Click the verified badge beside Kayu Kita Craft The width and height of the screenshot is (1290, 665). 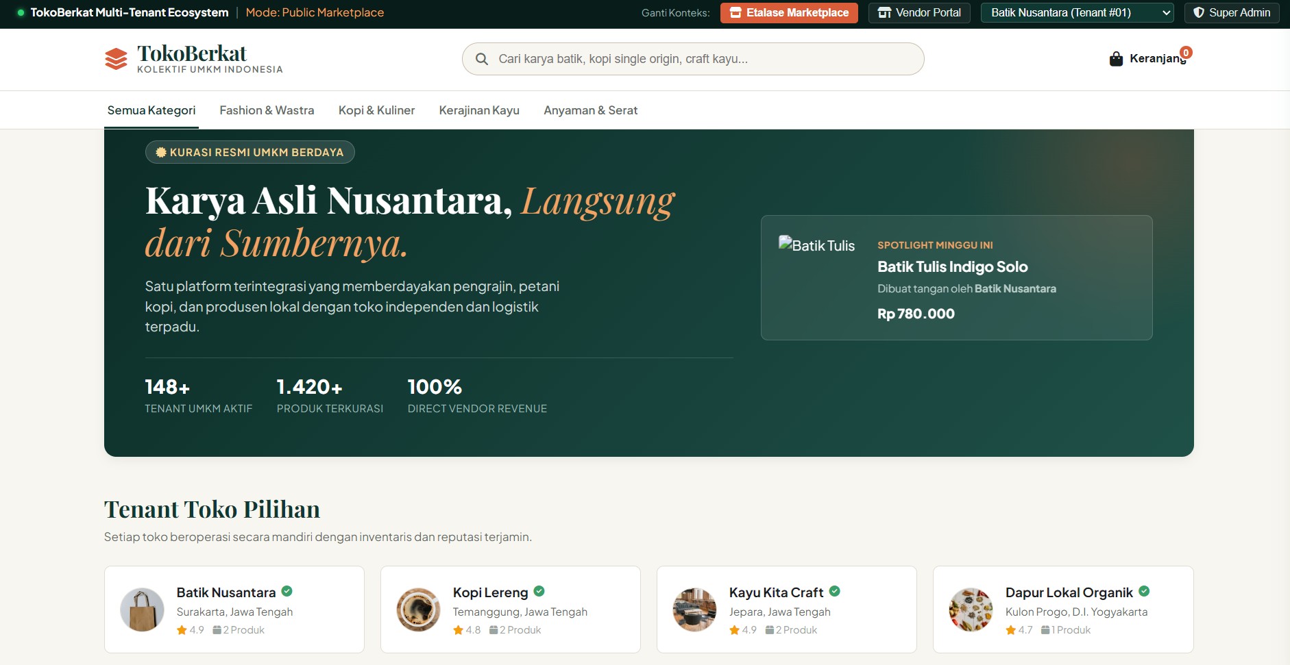tap(835, 591)
